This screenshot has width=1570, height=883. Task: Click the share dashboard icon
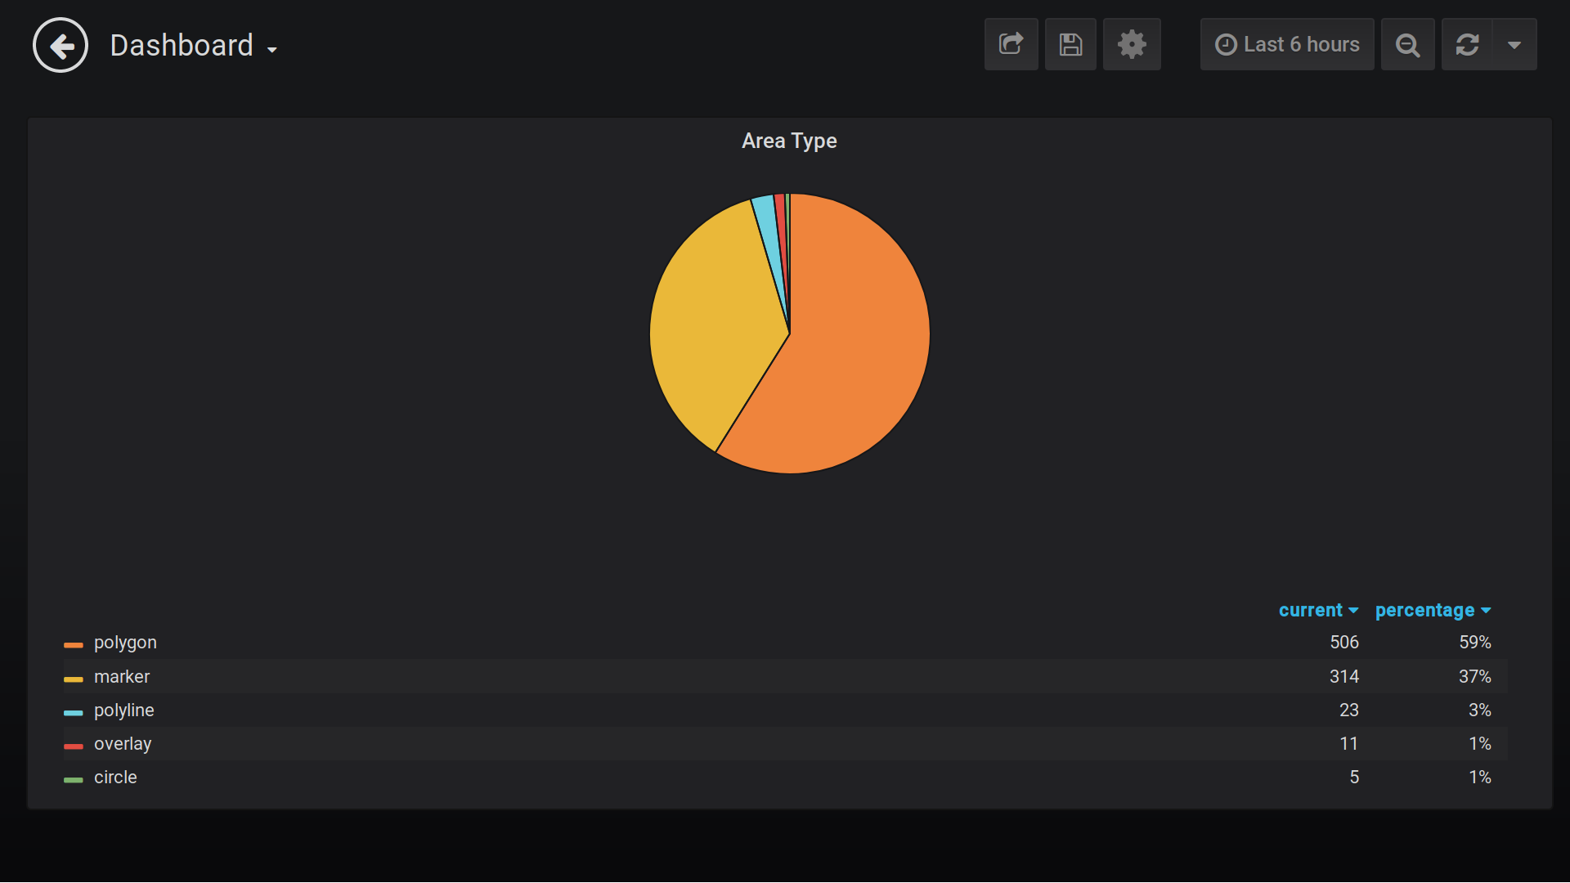coord(1011,44)
